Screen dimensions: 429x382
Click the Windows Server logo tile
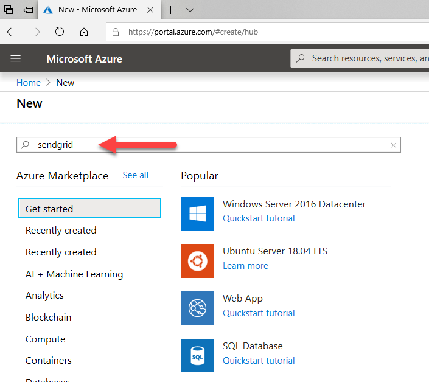point(197,214)
